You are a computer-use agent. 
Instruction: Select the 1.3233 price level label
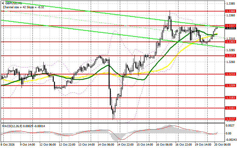(231, 74)
